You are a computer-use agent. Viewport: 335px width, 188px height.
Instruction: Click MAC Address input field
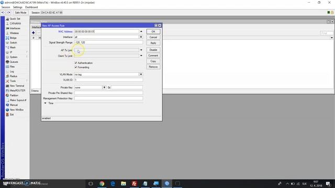pos(107,31)
